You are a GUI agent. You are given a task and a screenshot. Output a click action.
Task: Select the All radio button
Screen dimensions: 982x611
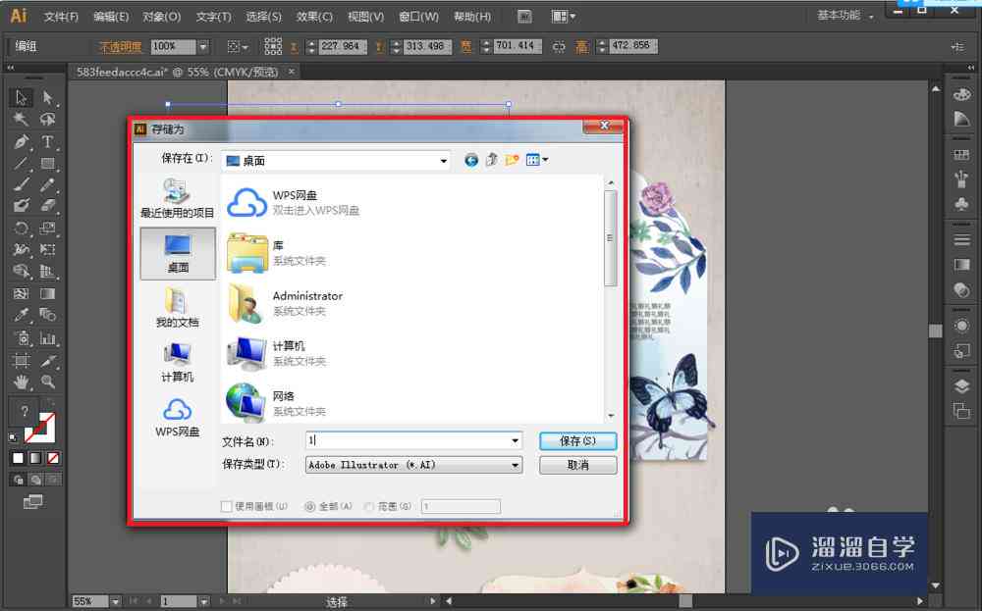[x=309, y=507]
